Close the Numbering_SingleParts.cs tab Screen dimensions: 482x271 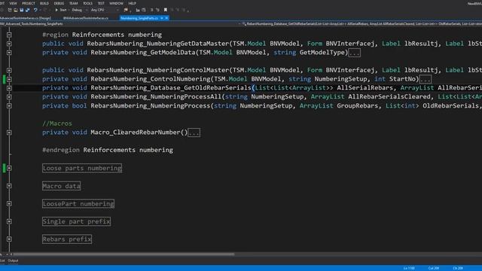click(166, 18)
